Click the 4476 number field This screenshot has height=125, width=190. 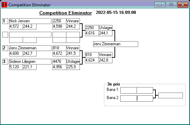(x=59, y=61)
